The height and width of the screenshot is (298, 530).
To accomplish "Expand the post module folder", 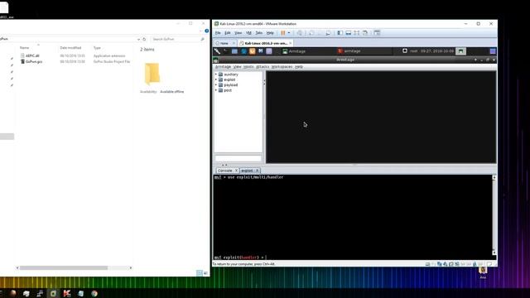I will (x=216, y=90).
